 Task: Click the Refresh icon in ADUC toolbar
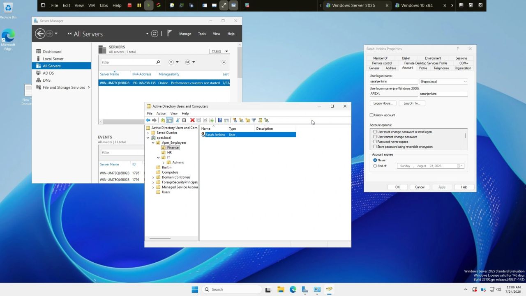coord(205,120)
